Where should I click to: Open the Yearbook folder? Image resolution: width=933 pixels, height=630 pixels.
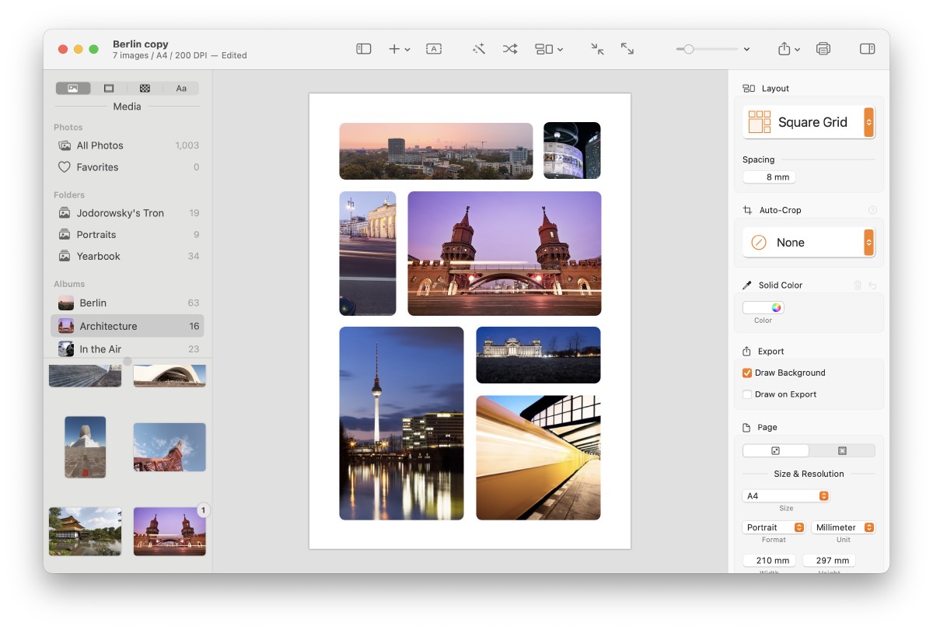128,256
